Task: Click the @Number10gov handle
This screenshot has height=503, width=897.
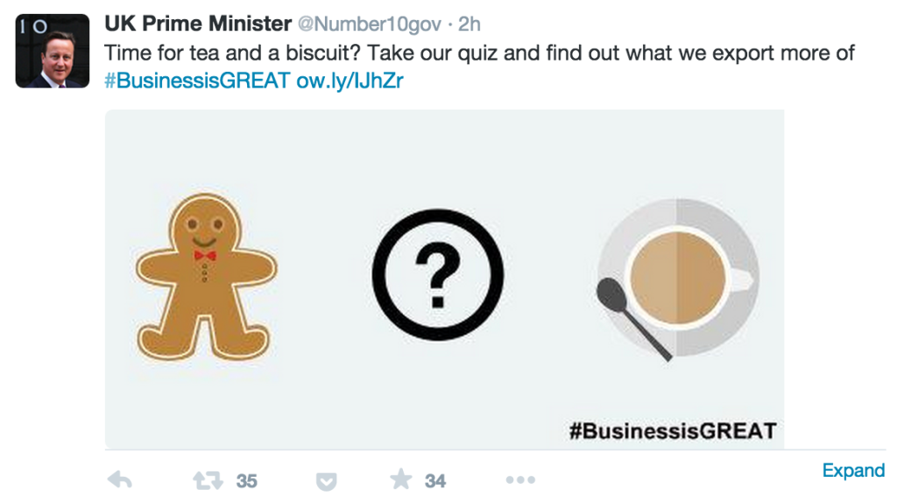Action: pos(370,24)
